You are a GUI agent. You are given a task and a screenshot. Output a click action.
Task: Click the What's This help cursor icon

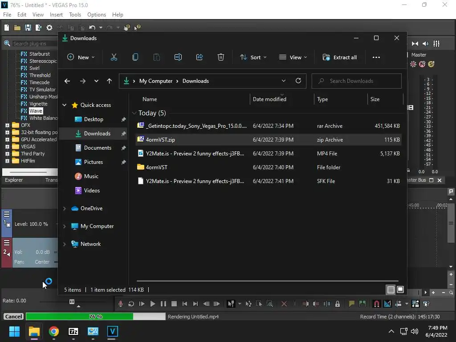tap(137, 28)
